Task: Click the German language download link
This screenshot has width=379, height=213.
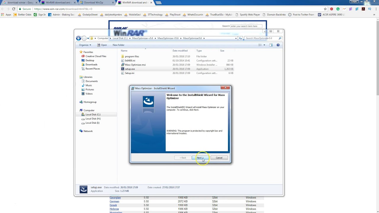Action: [x=114, y=201]
